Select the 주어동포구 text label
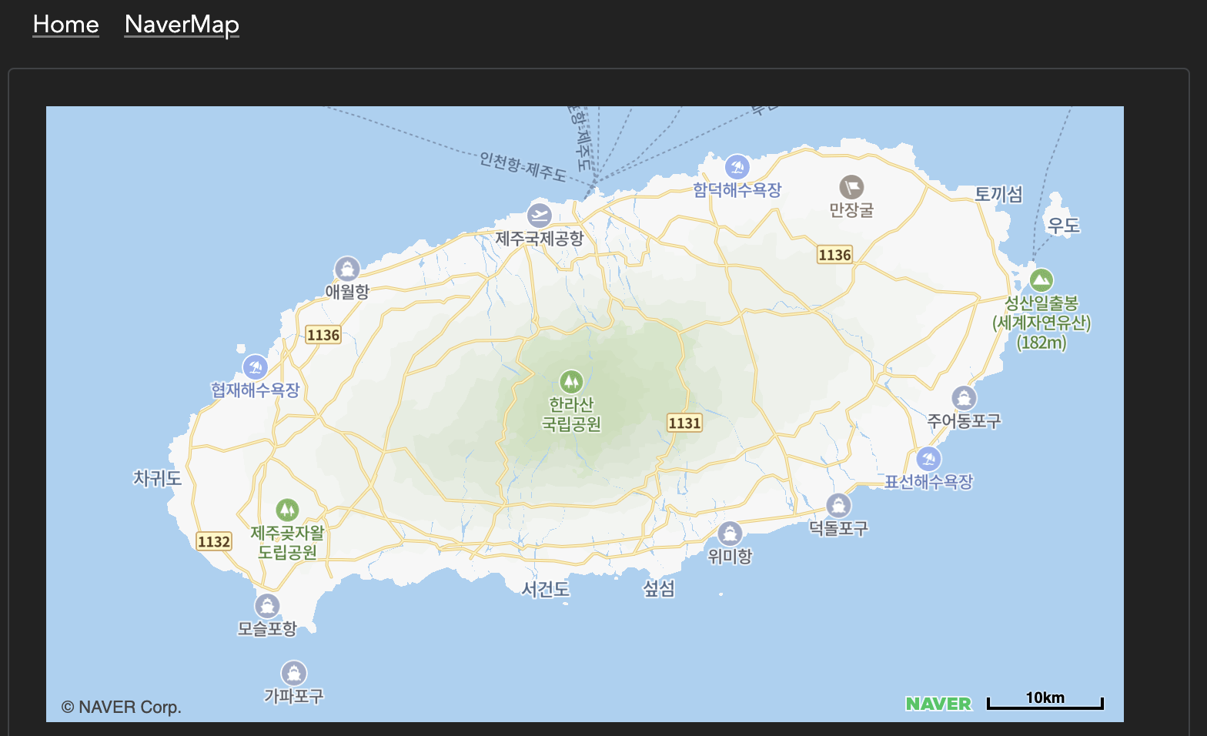Screen dimensions: 1207x736 pyautogui.click(x=964, y=421)
